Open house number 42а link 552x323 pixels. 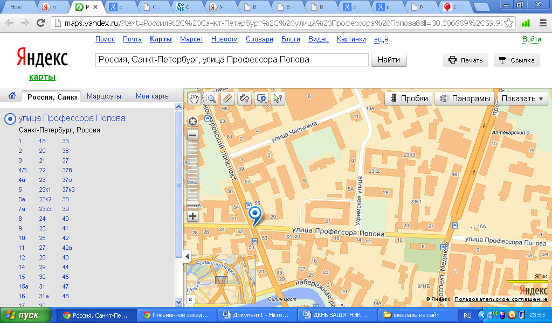67,248
